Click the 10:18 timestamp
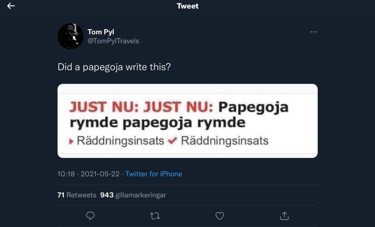 66,174
